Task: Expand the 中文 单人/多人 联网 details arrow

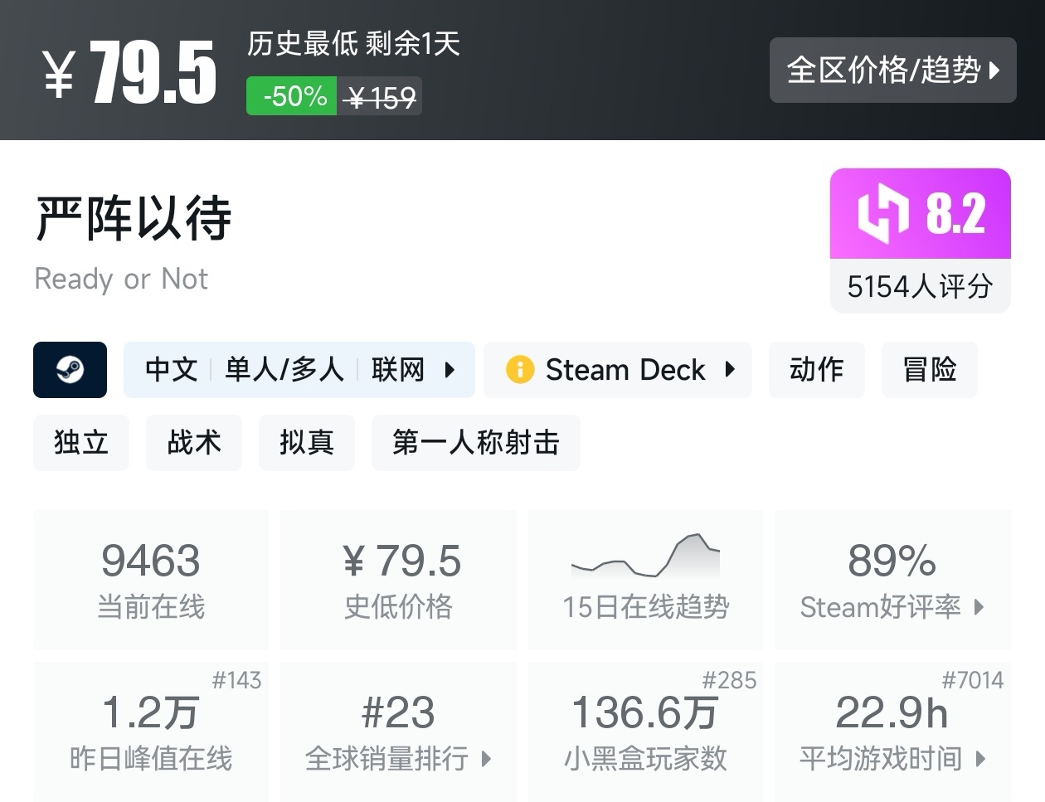Action: click(x=450, y=370)
